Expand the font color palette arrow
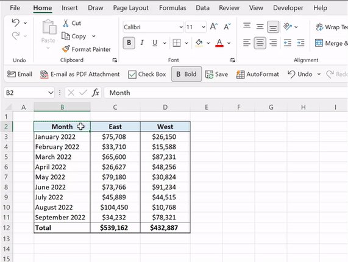 (x=229, y=43)
